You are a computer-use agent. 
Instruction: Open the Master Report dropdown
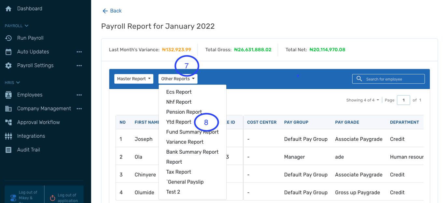tap(133, 79)
